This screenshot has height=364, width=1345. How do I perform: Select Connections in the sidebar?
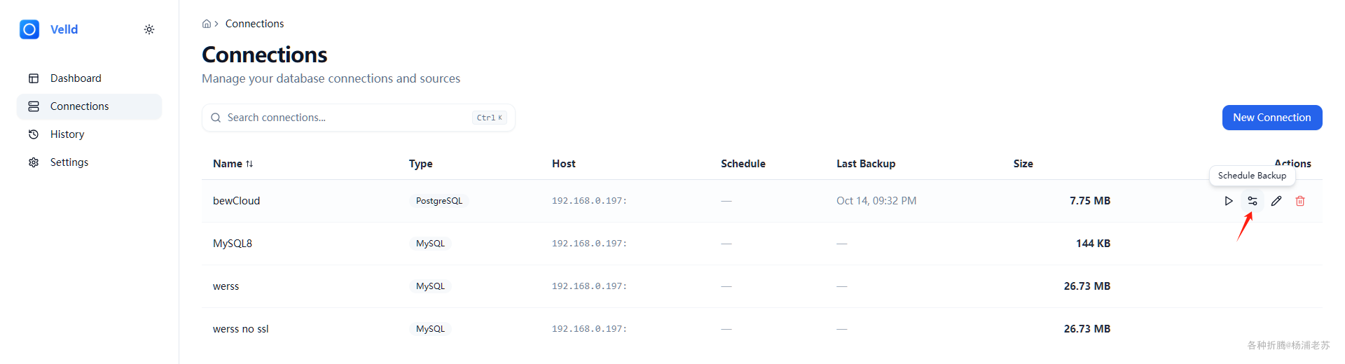79,106
